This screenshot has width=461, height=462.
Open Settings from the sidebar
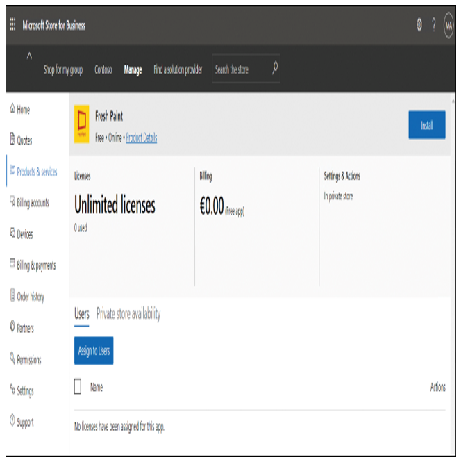(25, 391)
